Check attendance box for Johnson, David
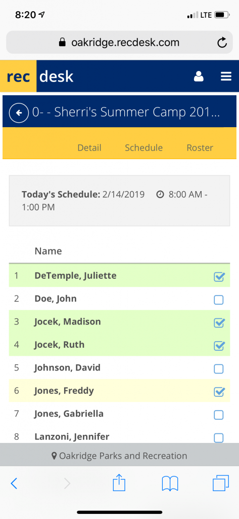This screenshot has height=519, width=239. pyautogui.click(x=218, y=369)
